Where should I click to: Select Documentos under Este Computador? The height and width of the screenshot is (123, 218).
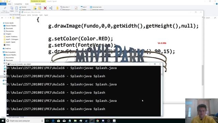point(9,58)
